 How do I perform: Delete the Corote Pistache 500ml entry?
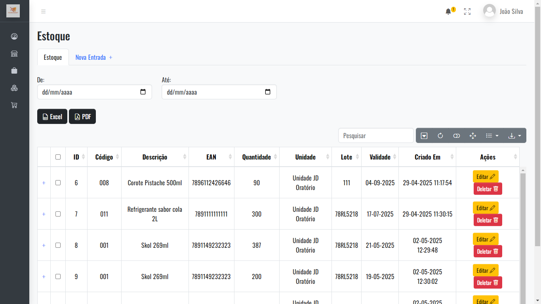pyautogui.click(x=488, y=189)
